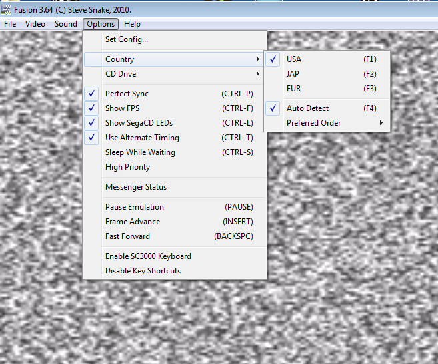Toggle Show SegaCD LEDs option
This screenshot has width=438, height=364.
pos(175,123)
